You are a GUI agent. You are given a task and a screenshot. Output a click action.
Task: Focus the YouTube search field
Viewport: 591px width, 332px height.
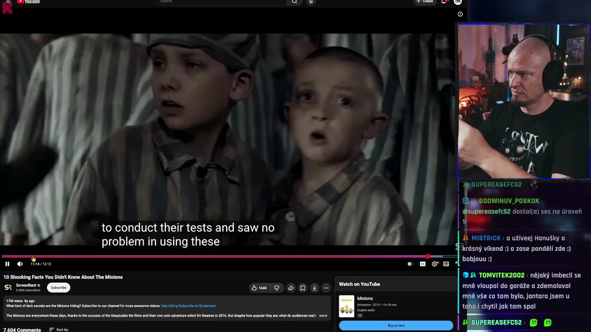[x=222, y=2]
